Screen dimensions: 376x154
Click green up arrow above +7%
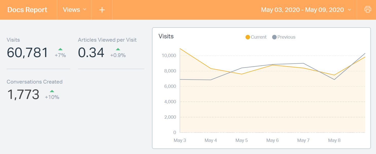tap(60, 49)
